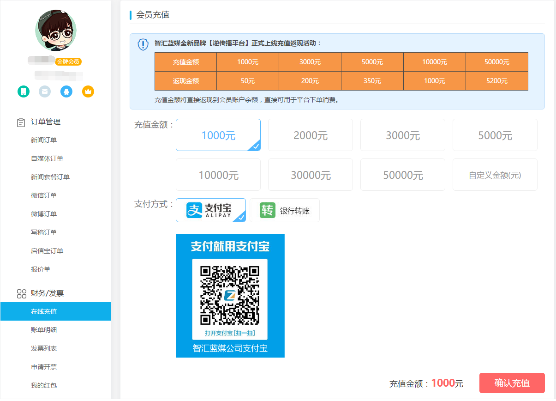Click the Alipay QR code image
Screen dimensions: 556x401
tap(230, 295)
